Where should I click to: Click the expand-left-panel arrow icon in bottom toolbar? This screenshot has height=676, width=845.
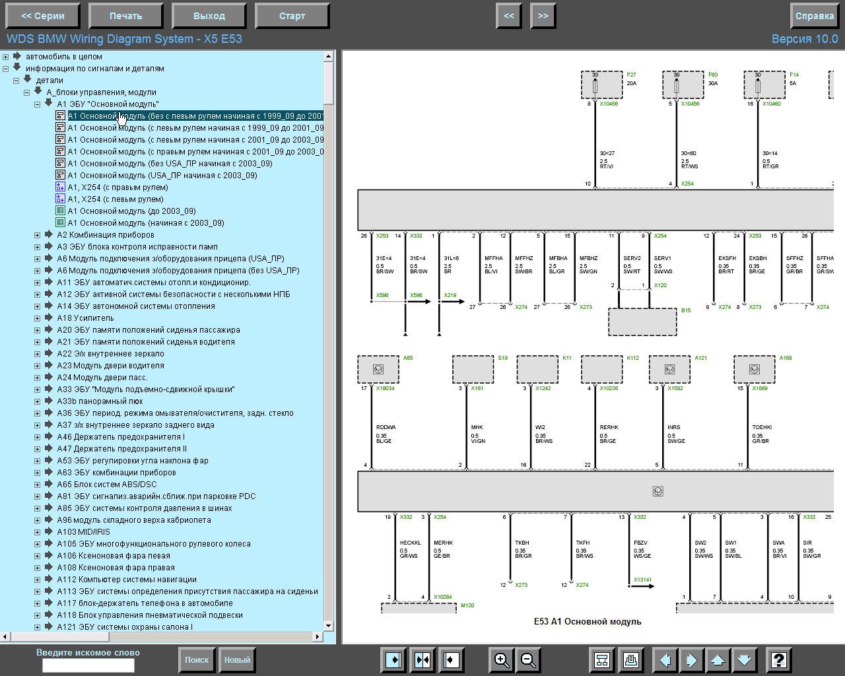(x=393, y=659)
